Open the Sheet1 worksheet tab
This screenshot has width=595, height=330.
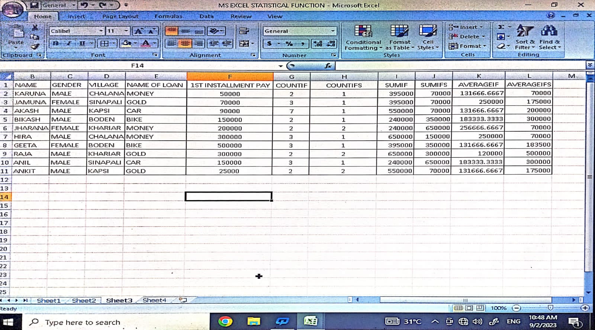(48, 300)
